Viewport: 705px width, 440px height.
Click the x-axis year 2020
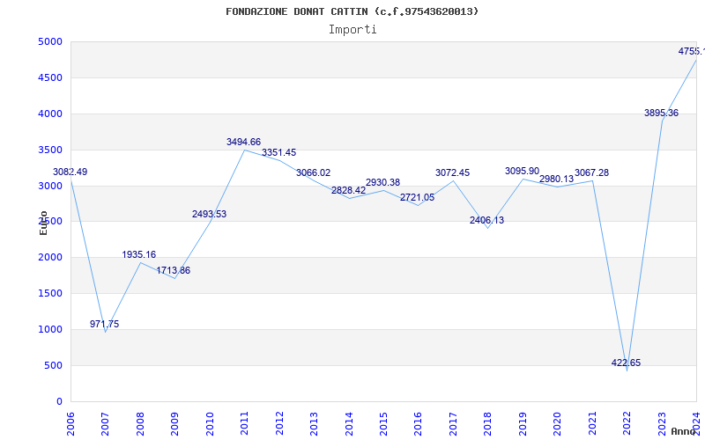tap(558, 424)
